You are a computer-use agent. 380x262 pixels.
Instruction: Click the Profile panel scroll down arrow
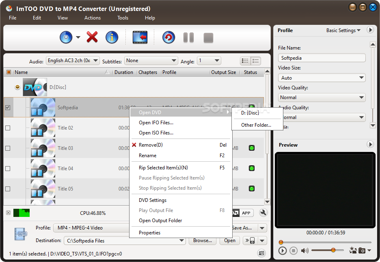(x=373, y=125)
